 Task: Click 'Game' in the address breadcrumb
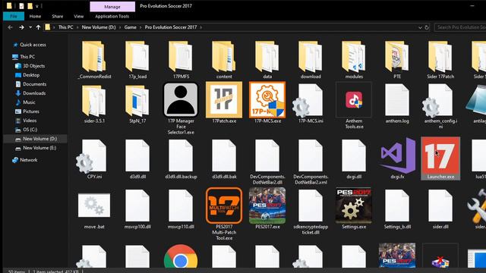click(x=130, y=27)
